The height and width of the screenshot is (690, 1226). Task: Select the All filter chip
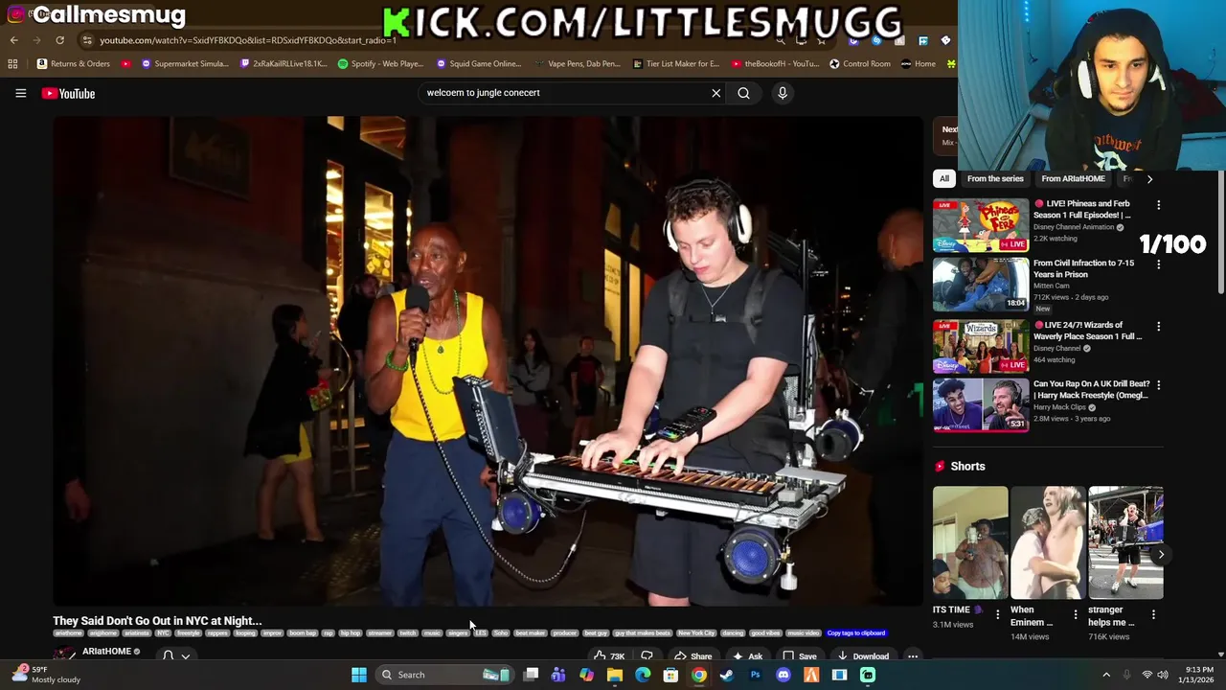[x=944, y=178]
